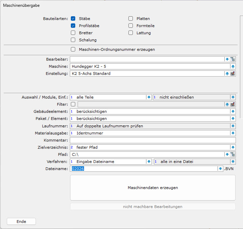This screenshot has height=229, width=243.
Task: Tick the Lattung checkbox
Action: point(130,33)
